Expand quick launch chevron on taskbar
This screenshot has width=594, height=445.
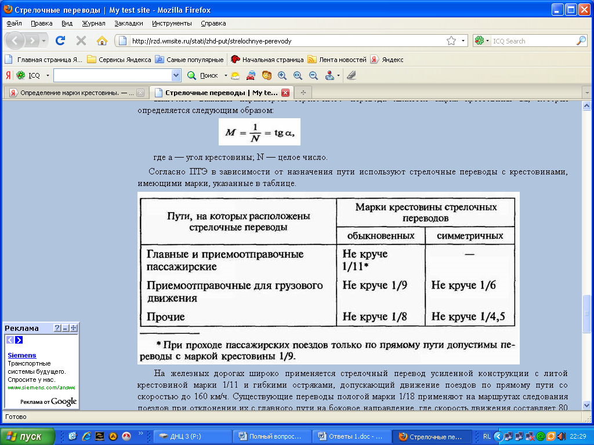(141, 433)
